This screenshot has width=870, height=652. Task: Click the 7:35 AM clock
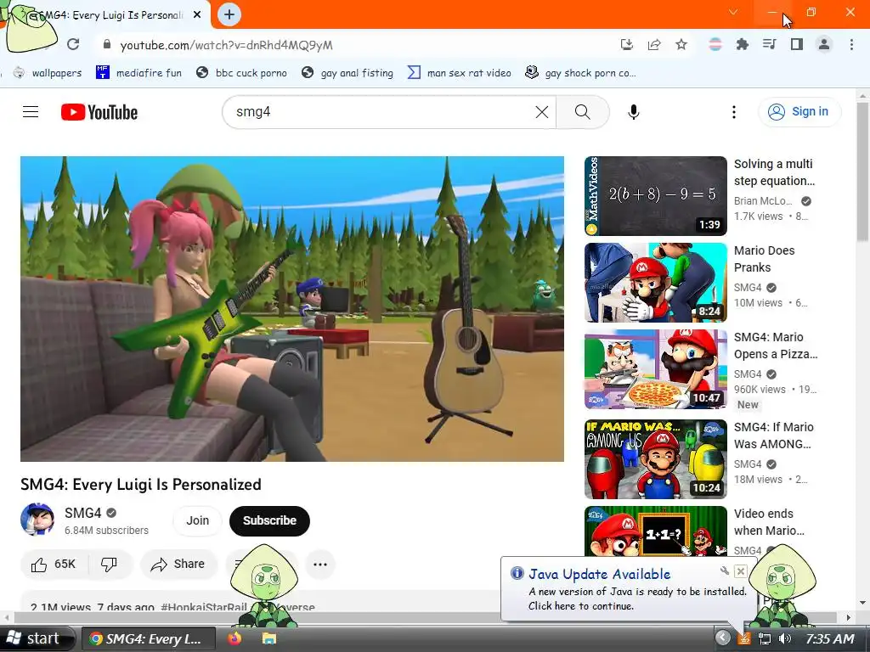click(830, 638)
